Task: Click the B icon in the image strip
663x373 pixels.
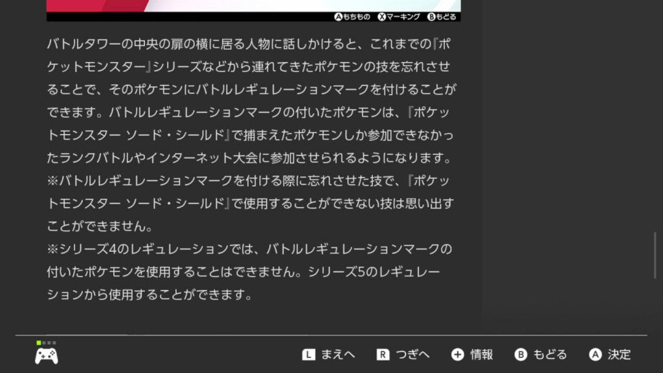Action: (x=431, y=16)
